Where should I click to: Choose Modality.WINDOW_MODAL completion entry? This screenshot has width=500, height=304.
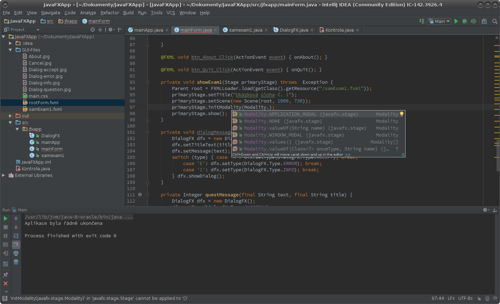pos(318,135)
